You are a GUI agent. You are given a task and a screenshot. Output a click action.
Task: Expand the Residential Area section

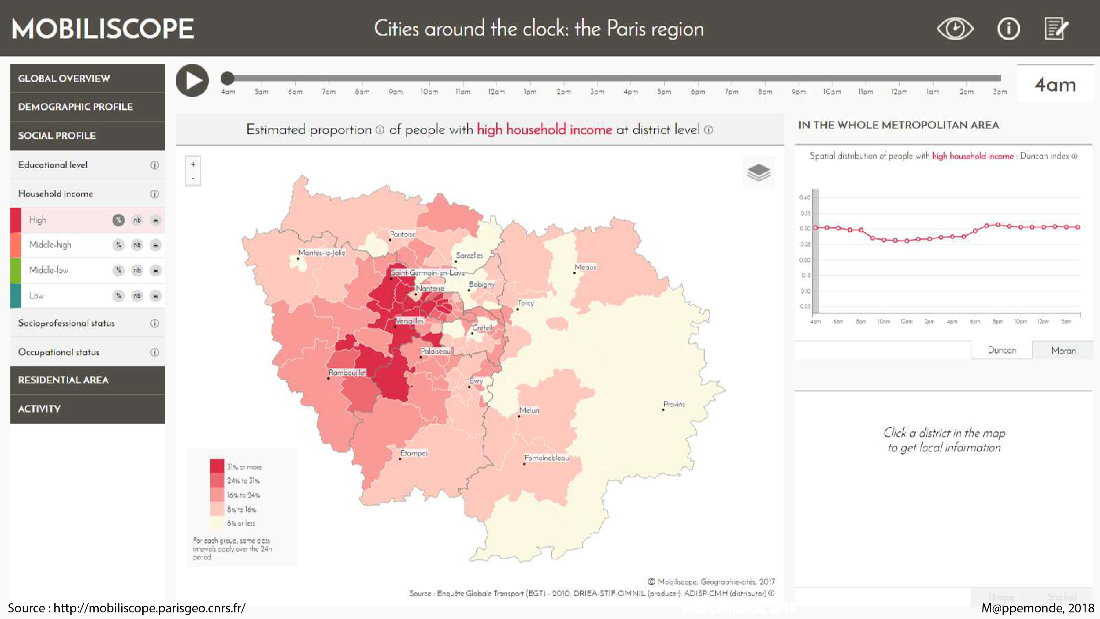tap(87, 380)
